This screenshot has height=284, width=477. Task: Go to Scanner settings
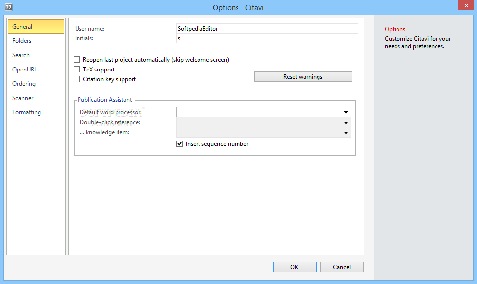tap(36, 98)
